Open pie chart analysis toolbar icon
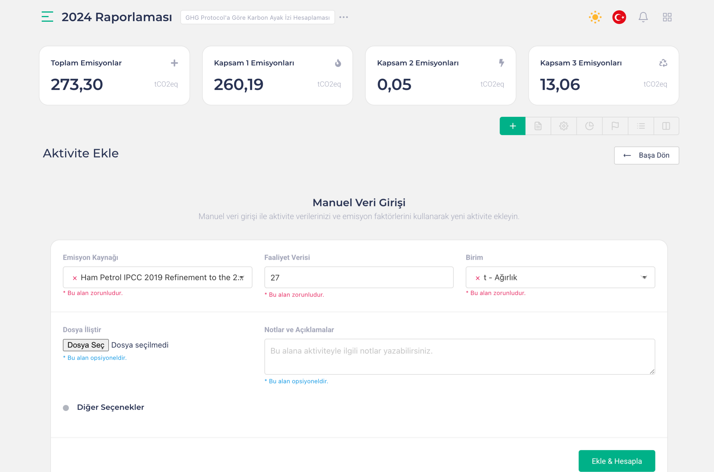The height and width of the screenshot is (472, 714). (x=589, y=126)
